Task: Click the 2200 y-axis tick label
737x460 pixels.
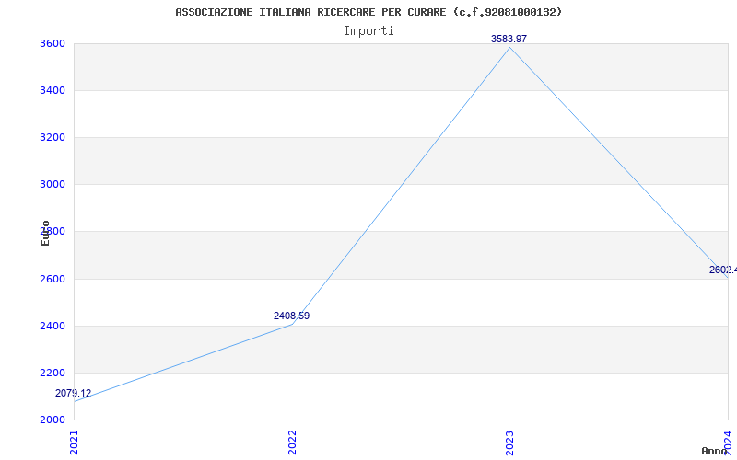Action: 52,374
